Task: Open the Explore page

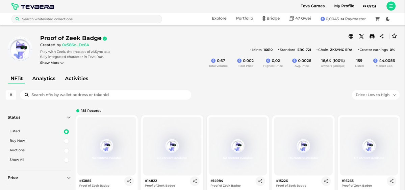Action: coord(219,18)
